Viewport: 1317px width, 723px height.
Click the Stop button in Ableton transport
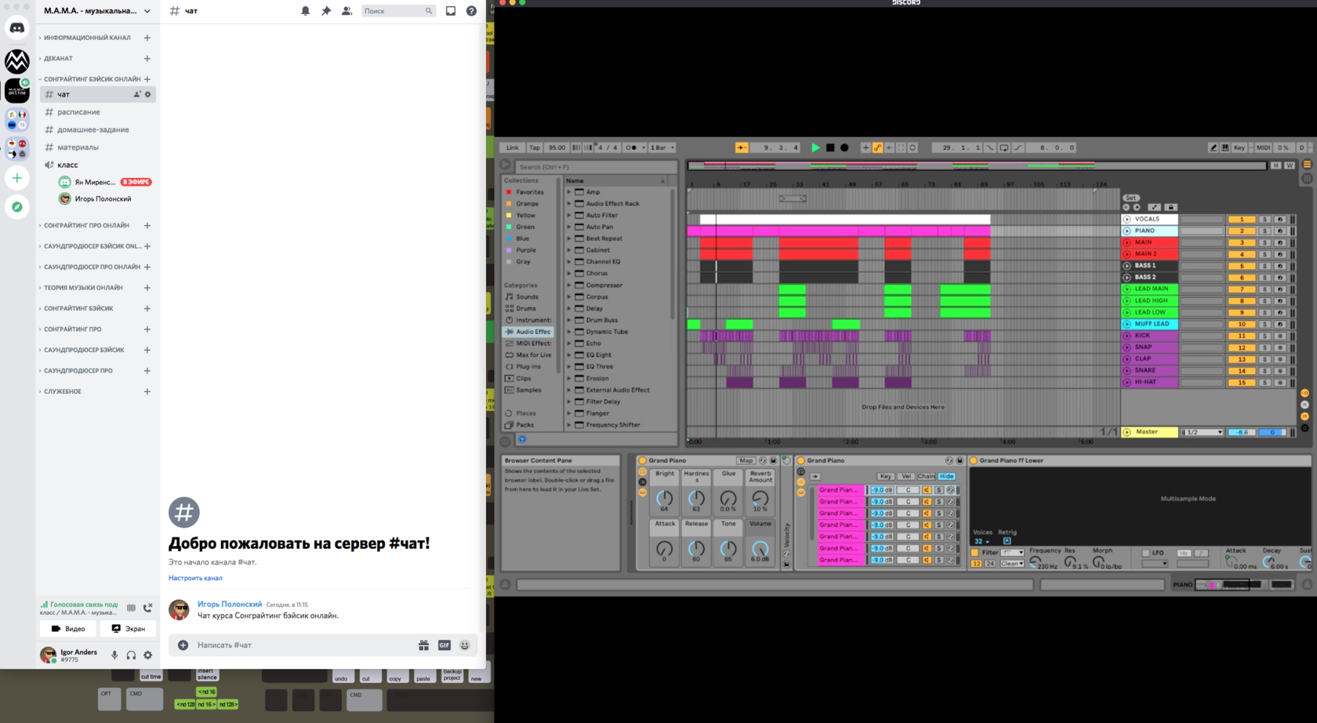(x=830, y=147)
